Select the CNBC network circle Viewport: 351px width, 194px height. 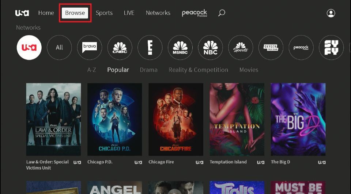[x=120, y=47]
